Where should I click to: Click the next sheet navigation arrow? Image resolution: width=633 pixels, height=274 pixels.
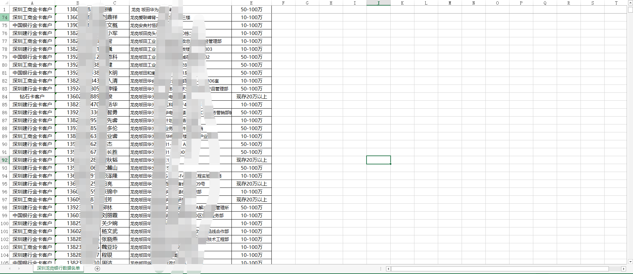(x=19, y=269)
